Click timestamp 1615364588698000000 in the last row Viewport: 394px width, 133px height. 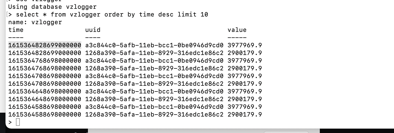pos(45,114)
